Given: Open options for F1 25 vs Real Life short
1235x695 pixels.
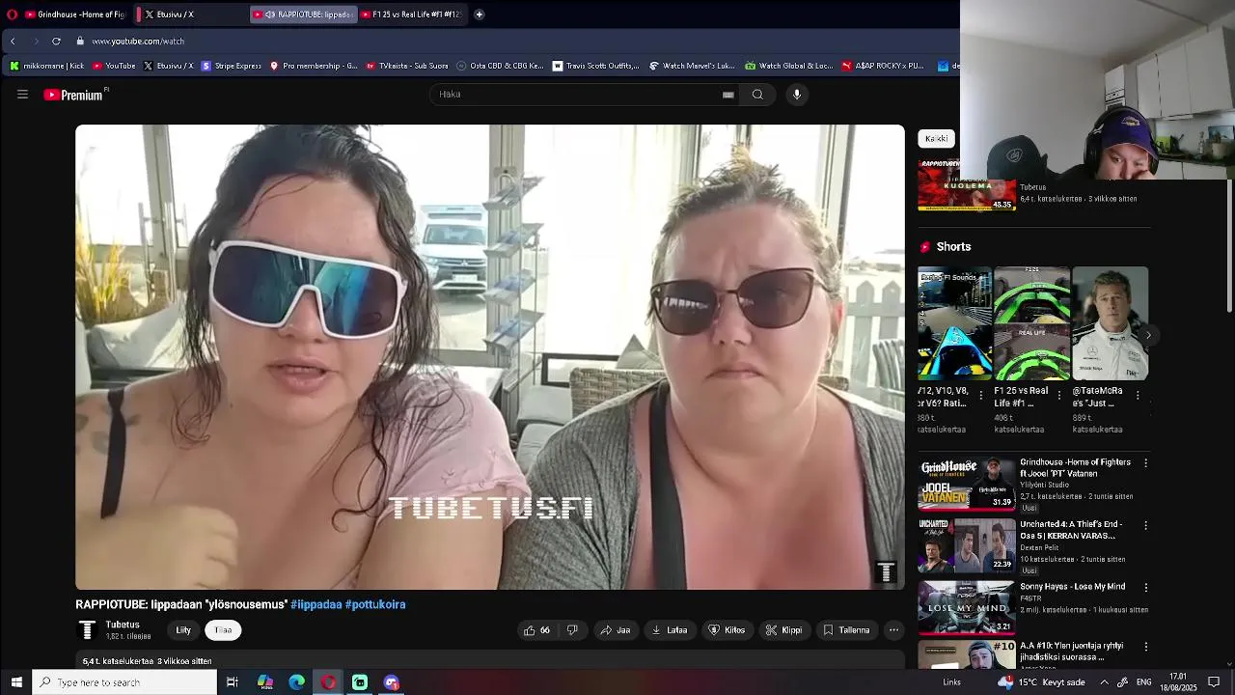Looking at the screenshot, I should click(x=1059, y=396).
